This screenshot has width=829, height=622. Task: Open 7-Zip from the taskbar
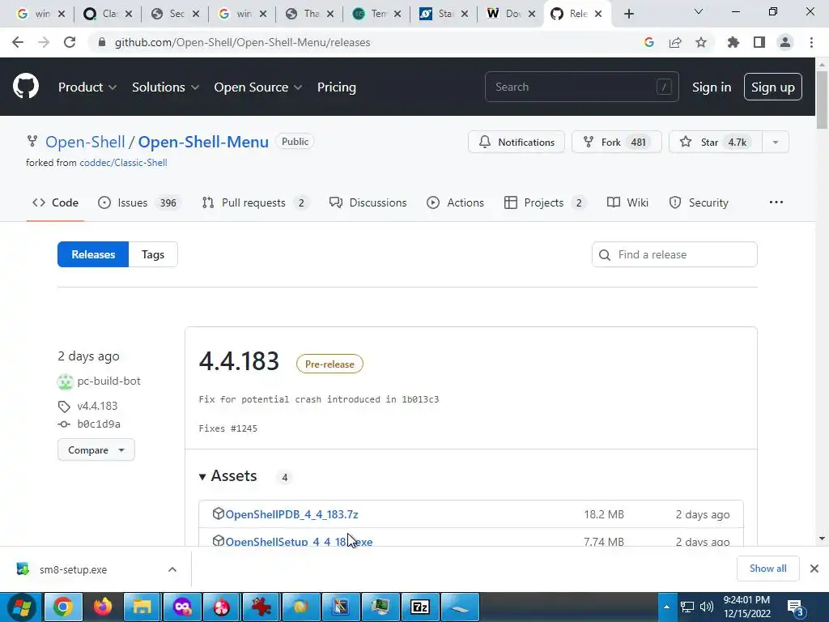pos(420,607)
